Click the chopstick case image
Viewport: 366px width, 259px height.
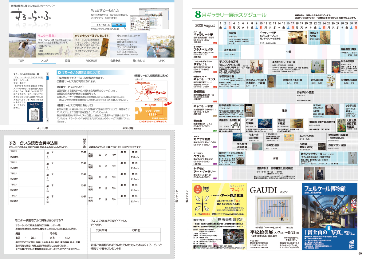(x=104, y=47)
